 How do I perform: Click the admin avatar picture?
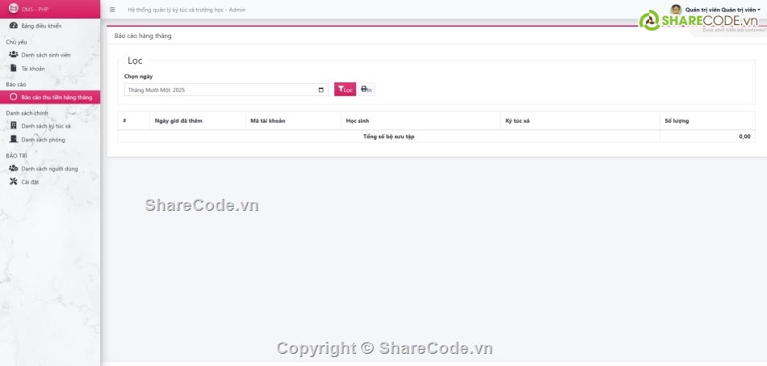pos(676,10)
